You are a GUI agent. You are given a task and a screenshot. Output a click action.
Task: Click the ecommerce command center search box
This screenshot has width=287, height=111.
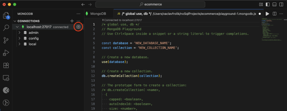tap(150, 4)
